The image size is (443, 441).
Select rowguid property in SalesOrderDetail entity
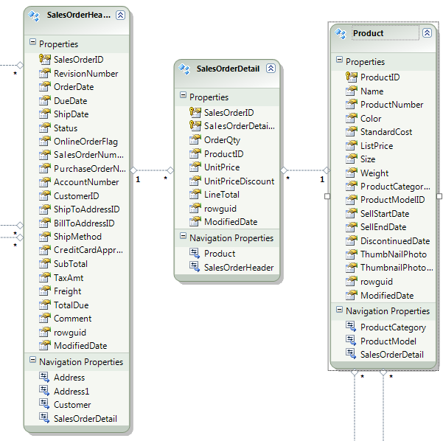click(220, 209)
